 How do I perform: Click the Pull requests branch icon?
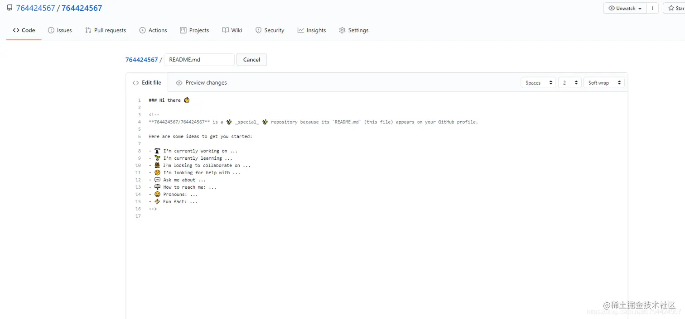pos(88,30)
